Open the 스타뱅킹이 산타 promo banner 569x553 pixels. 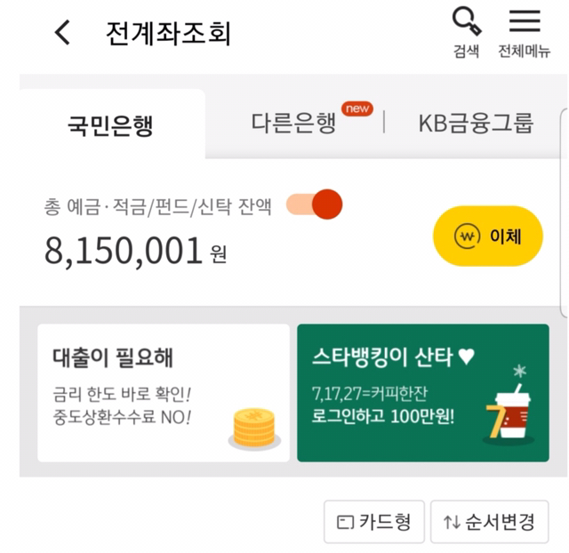coord(422,392)
